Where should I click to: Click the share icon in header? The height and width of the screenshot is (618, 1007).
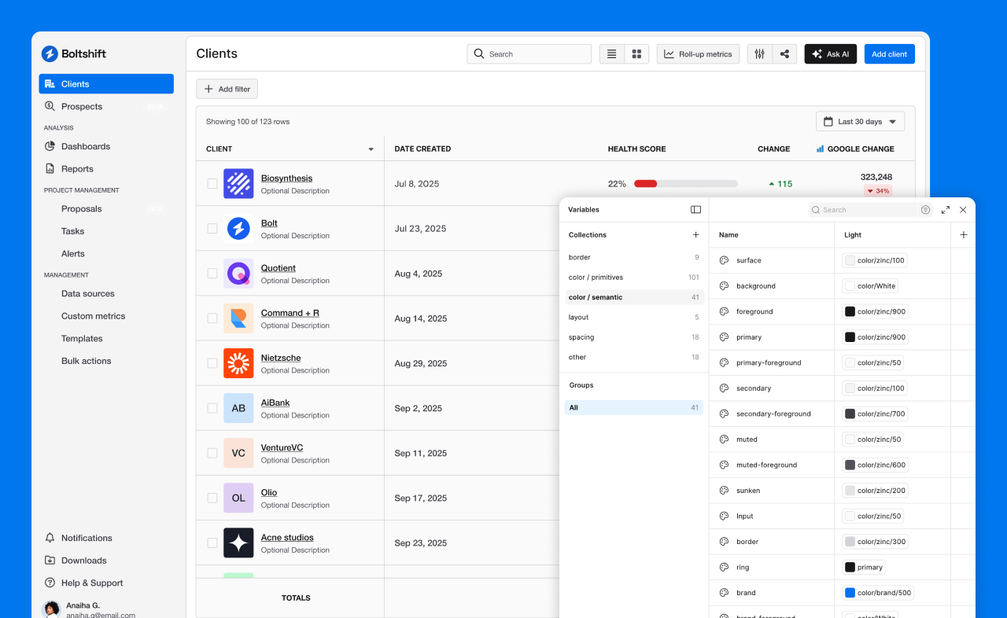784,54
